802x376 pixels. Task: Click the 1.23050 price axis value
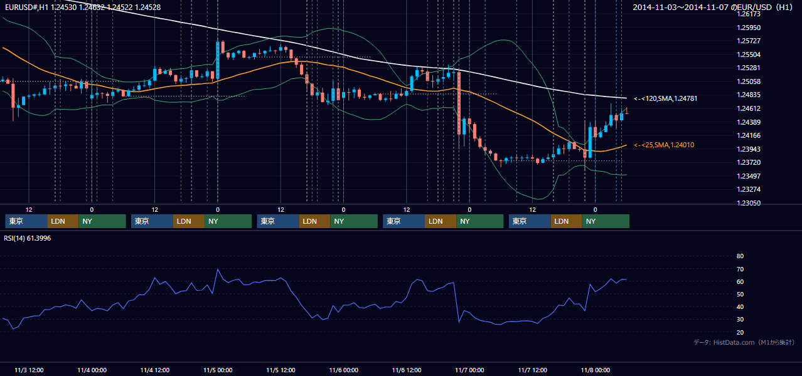(x=748, y=203)
